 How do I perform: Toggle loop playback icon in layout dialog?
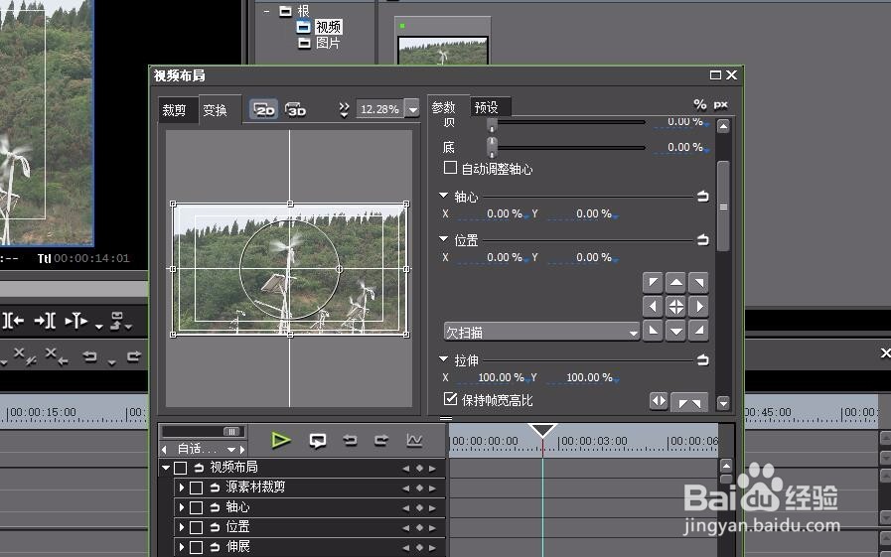click(x=318, y=441)
